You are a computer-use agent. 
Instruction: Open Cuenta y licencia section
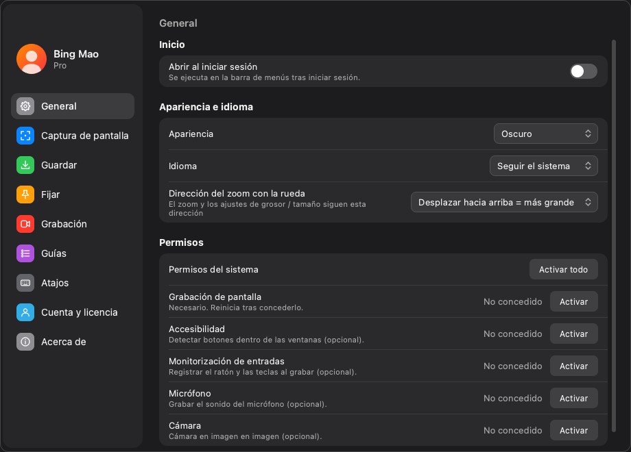pyautogui.click(x=73, y=312)
